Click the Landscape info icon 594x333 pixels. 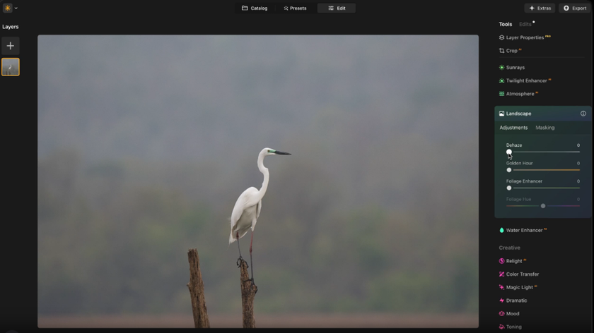pos(583,114)
